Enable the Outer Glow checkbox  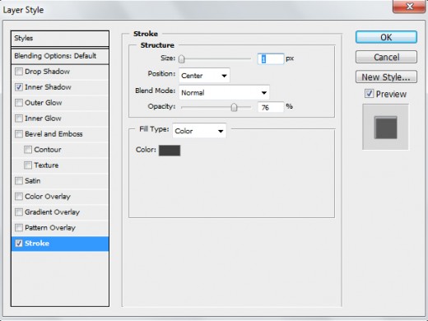pos(19,103)
